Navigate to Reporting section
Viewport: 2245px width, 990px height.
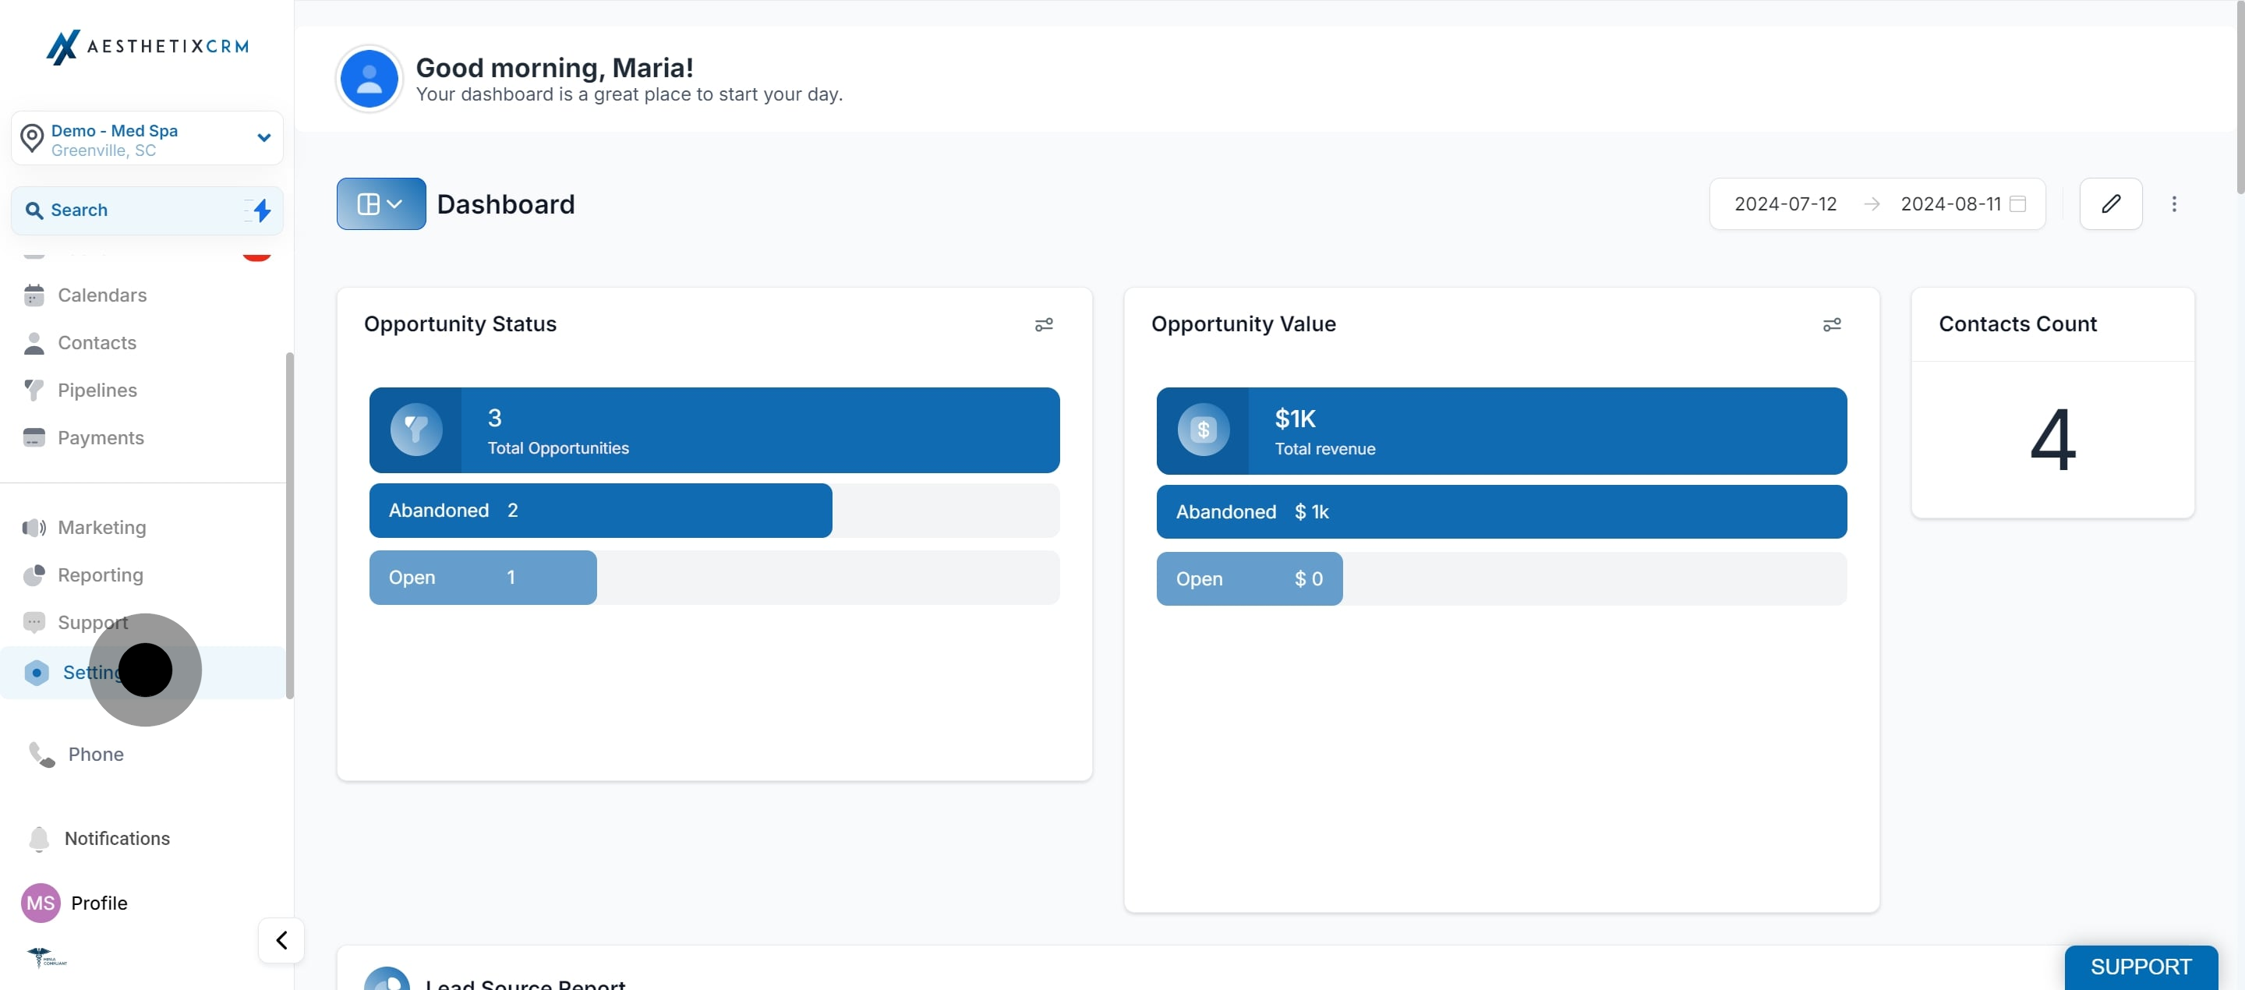99,575
